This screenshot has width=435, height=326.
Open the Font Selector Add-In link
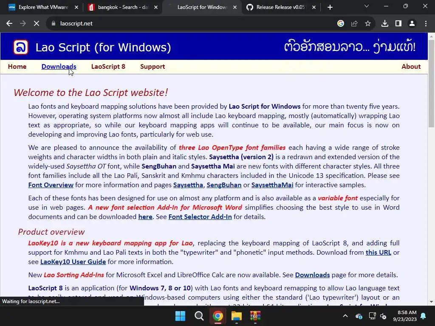[200, 217]
